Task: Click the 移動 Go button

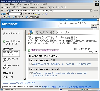Action: (x=96, y=11)
